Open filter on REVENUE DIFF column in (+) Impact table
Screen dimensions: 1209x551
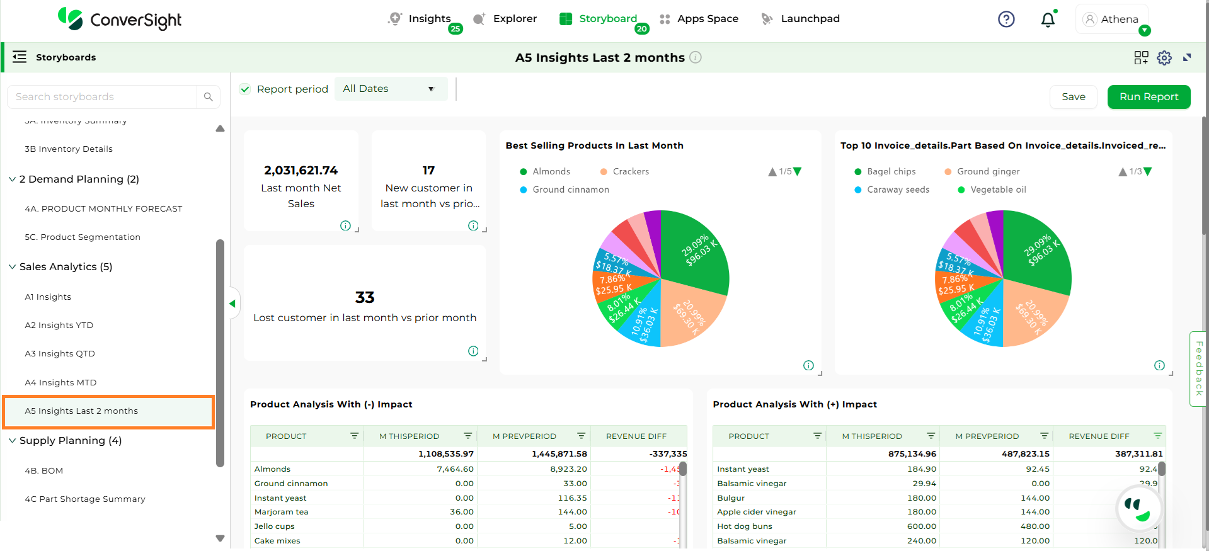1157,436
